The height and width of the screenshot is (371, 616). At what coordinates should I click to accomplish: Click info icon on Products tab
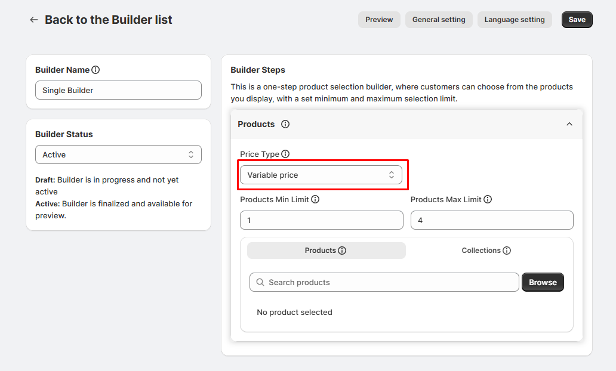342,251
